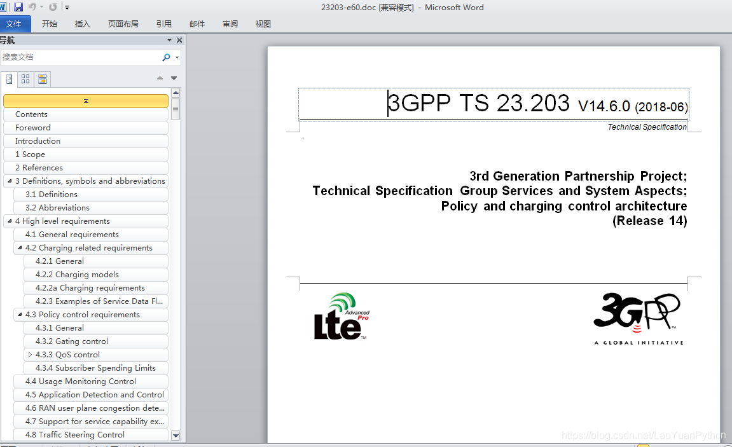Click 'Policy and charging control architecture' line
Viewport: 732px width, 447px height.
[x=564, y=206]
